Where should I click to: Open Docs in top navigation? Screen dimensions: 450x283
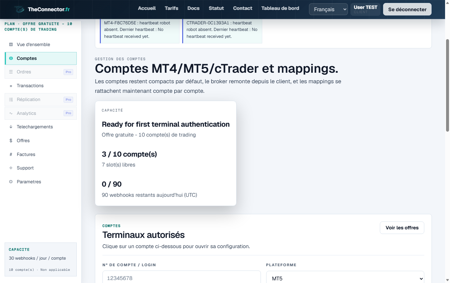tap(193, 8)
